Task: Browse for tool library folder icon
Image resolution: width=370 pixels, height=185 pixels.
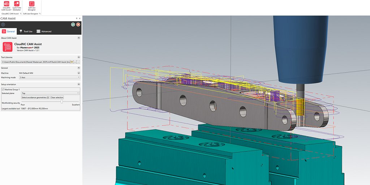Action: pyautogui.click(x=72, y=62)
